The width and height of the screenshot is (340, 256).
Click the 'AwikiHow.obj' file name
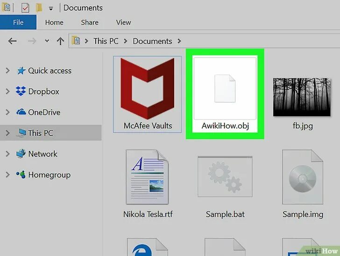pyautogui.click(x=225, y=126)
